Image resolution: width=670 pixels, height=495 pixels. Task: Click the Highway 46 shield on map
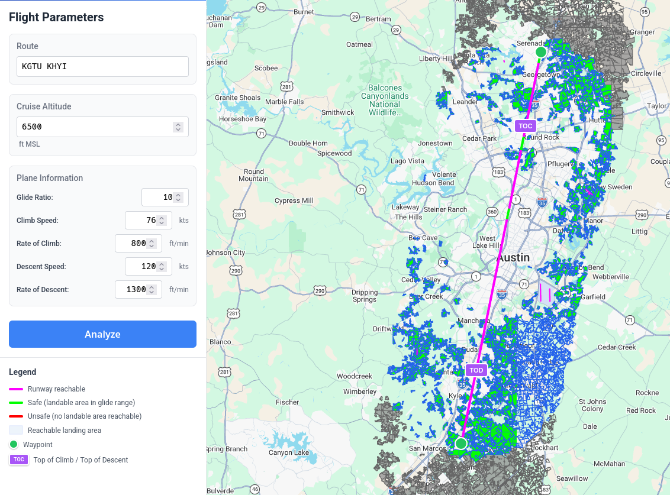[255, 489]
